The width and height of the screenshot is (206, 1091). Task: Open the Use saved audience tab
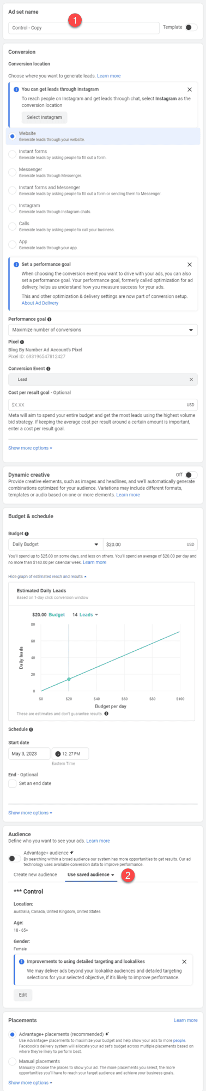[x=91, y=874]
